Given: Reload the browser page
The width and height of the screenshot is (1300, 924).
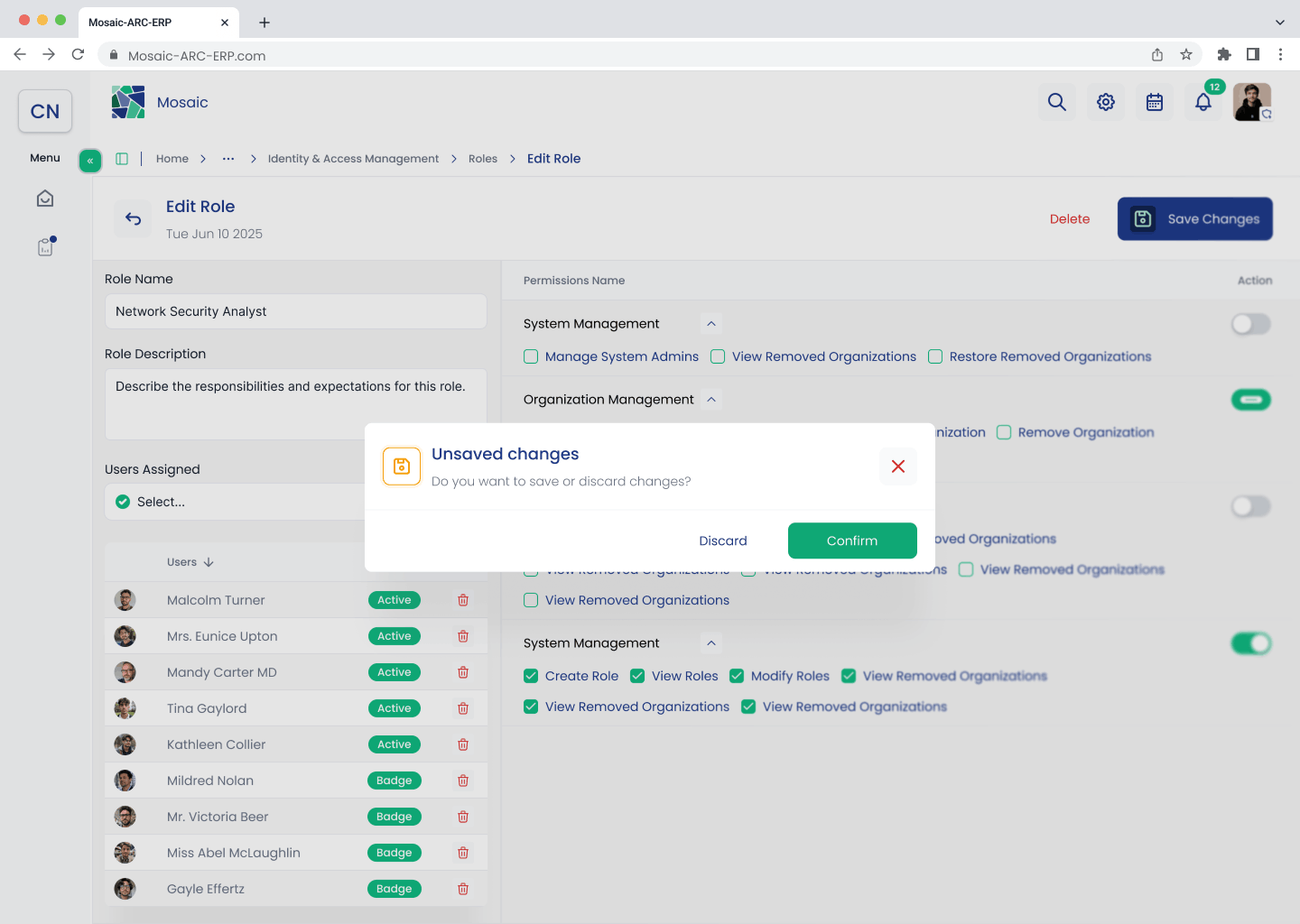Looking at the screenshot, I should 78,54.
